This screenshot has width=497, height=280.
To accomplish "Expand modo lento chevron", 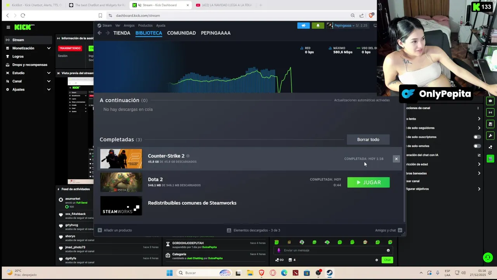I will point(479,119).
